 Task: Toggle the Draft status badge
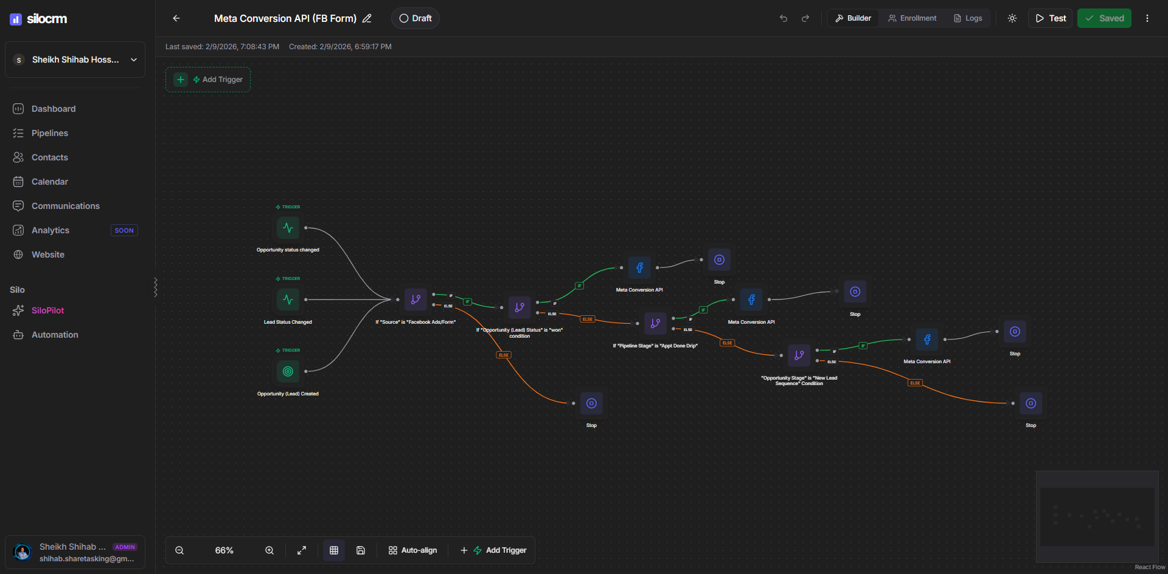415,18
